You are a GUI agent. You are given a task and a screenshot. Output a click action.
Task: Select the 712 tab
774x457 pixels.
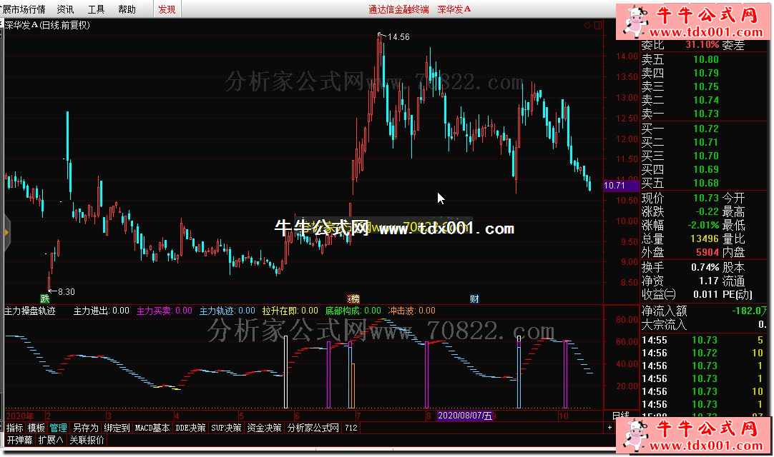pos(351,428)
